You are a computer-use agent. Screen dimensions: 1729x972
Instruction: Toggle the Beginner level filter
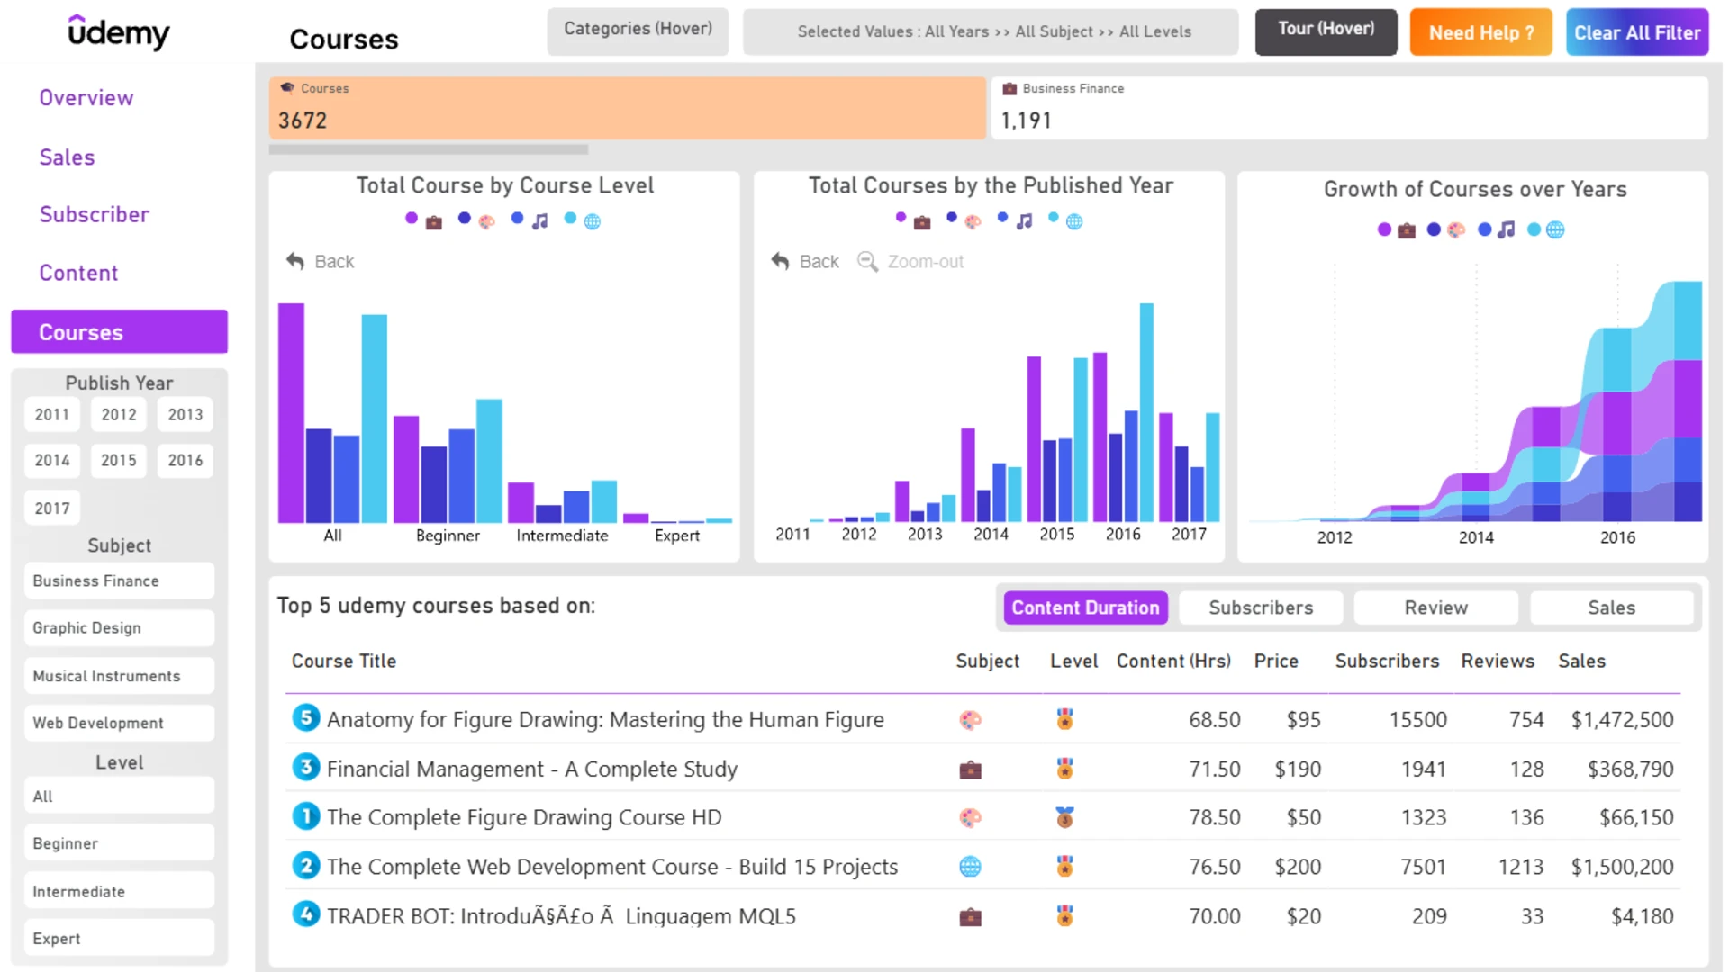(119, 843)
